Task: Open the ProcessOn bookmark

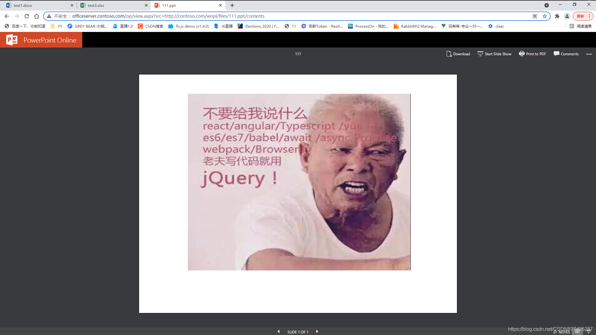Action: point(368,26)
